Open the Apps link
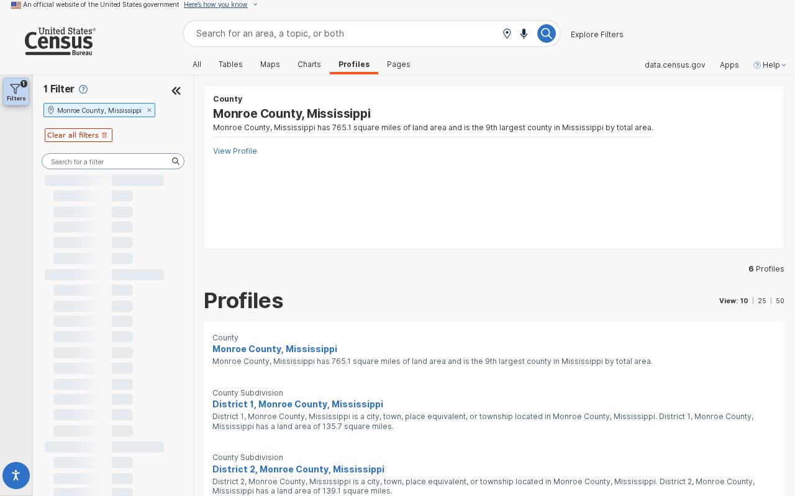Image resolution: width=795 pixels, height=496 pixels. pyautogui.click(x=729, y=64)
